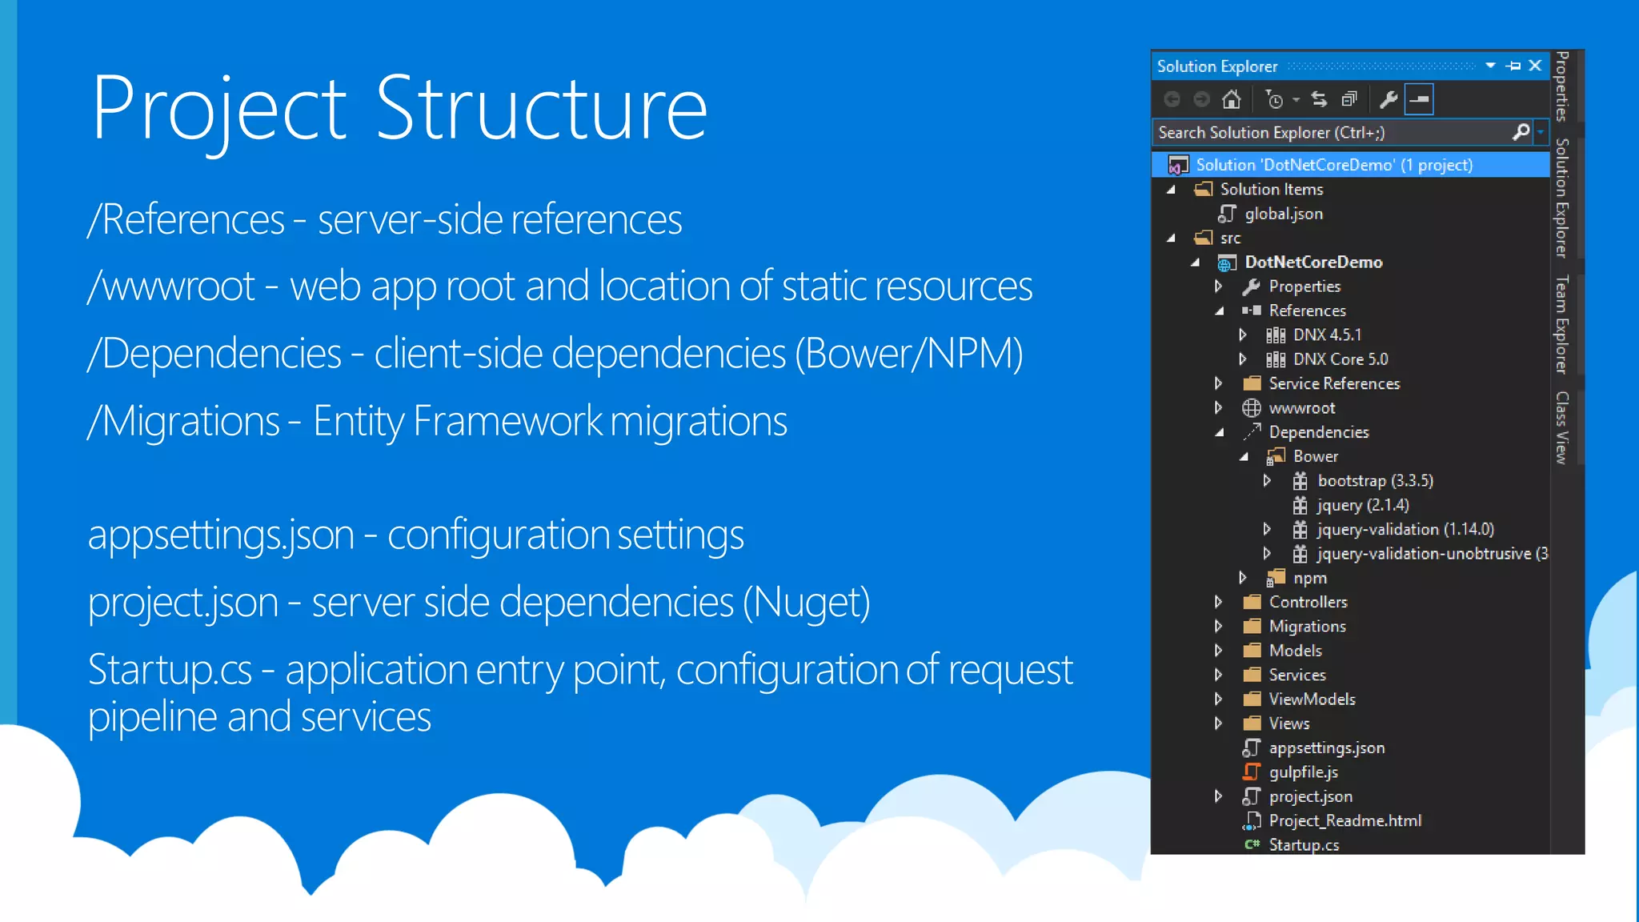The image size is (1639, 922).
Task: Click the Pending Changes Filter clock icon
Action: (1274, 99)
